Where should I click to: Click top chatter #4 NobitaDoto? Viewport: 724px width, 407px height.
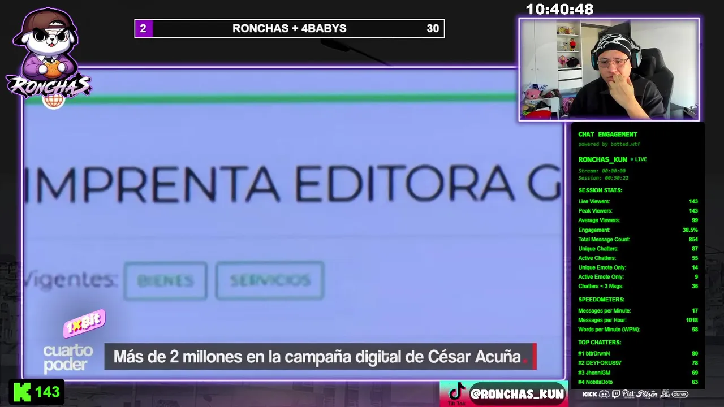[x=638, y=382]
